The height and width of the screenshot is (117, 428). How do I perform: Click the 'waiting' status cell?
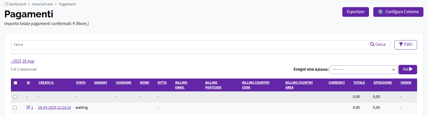(81, 108)
